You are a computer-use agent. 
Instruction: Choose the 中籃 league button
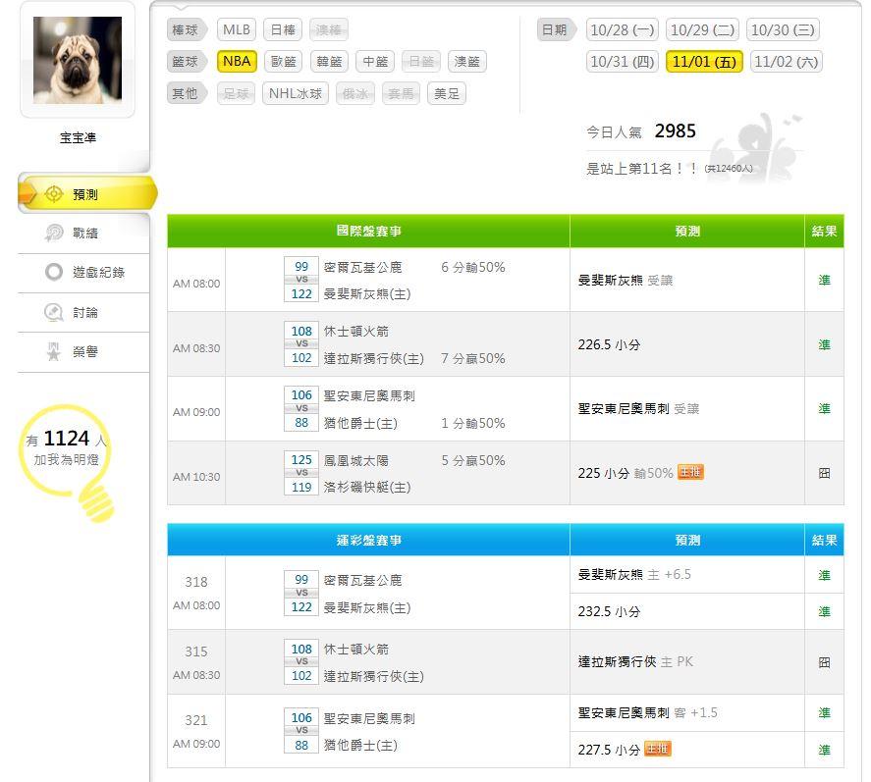click(375, 61)
